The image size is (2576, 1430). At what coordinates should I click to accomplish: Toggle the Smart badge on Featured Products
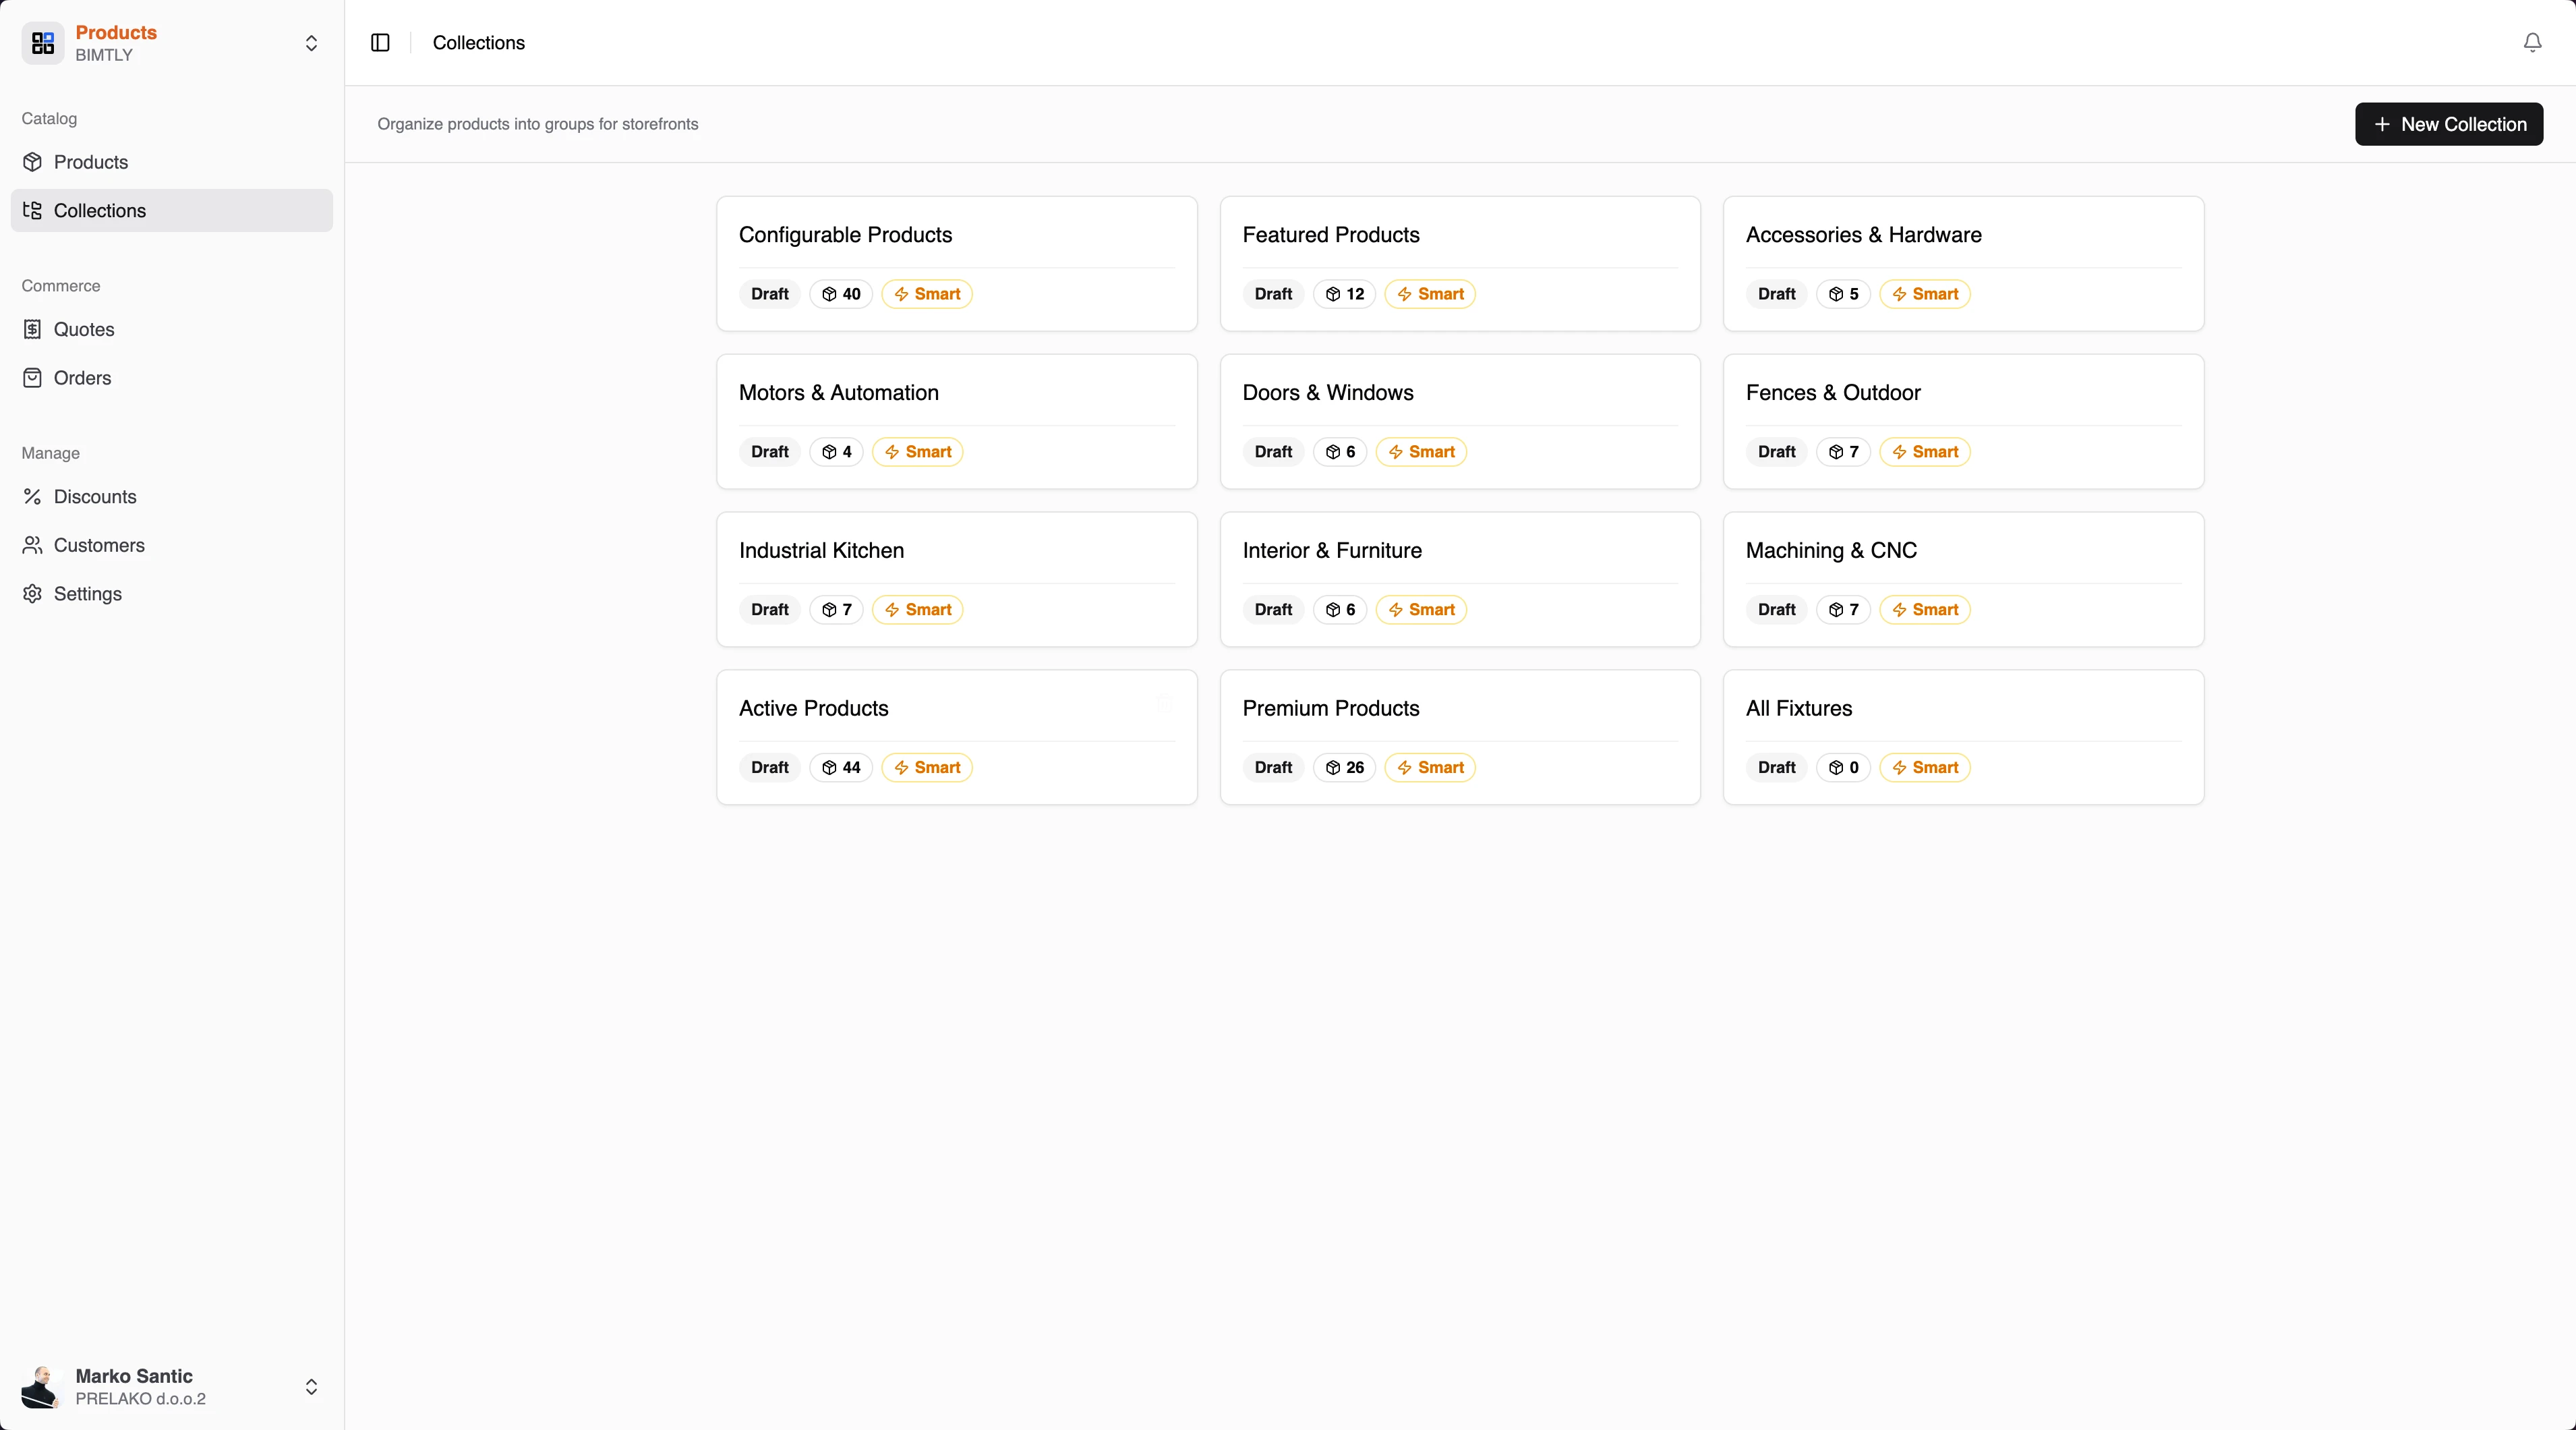[x=1429, y=294]
